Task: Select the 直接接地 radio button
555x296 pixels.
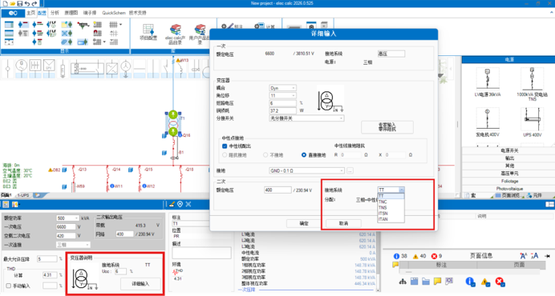Action: point(304,154)
